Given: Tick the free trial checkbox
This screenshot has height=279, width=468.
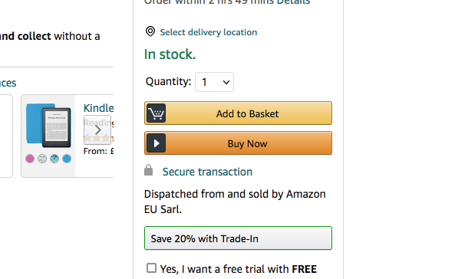Looking at the screenshot, I should (x=151, y=268).
